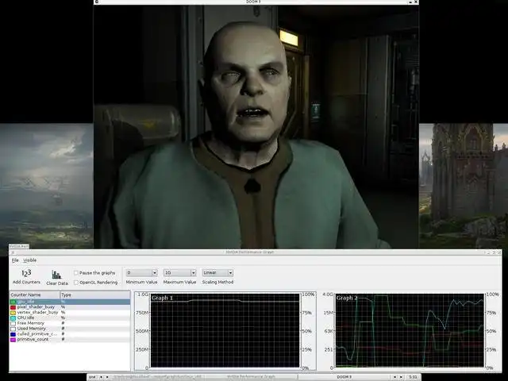Click the Add Counters 123 icon

click(26, 273)
